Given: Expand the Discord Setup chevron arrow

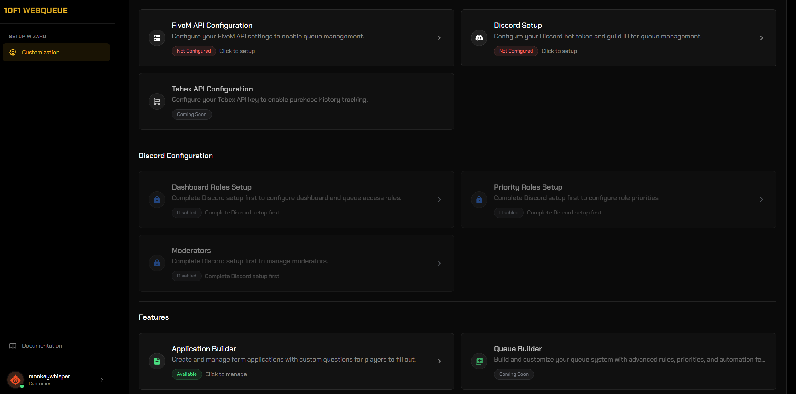Looking at the screenshot, I should (x=761, y=38).
